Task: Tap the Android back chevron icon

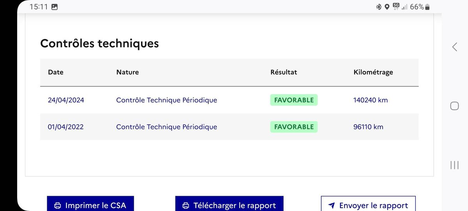Action: [454, 47]
